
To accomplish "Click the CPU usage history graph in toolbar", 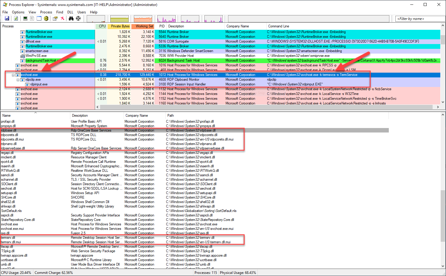I will pyautogui.click(x=96, y=19).
